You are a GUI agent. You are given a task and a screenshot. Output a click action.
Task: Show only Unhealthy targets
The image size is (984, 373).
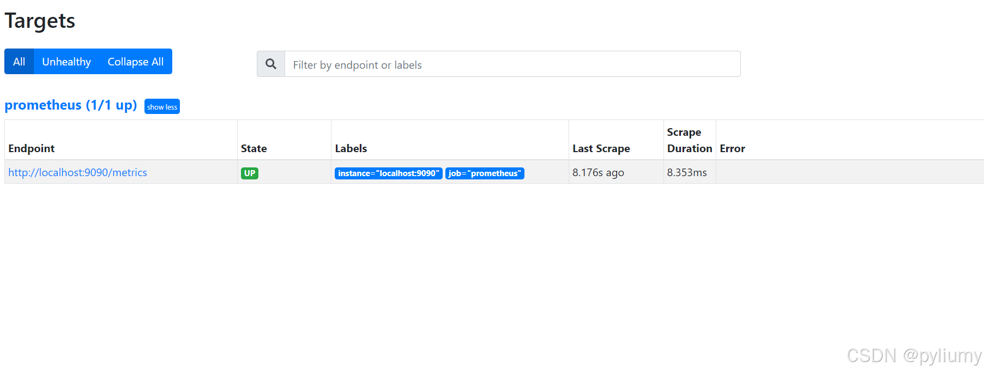(67, 62)
